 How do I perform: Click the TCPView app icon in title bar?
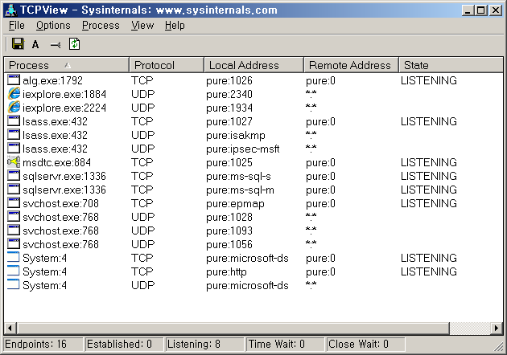pos(11,10)
